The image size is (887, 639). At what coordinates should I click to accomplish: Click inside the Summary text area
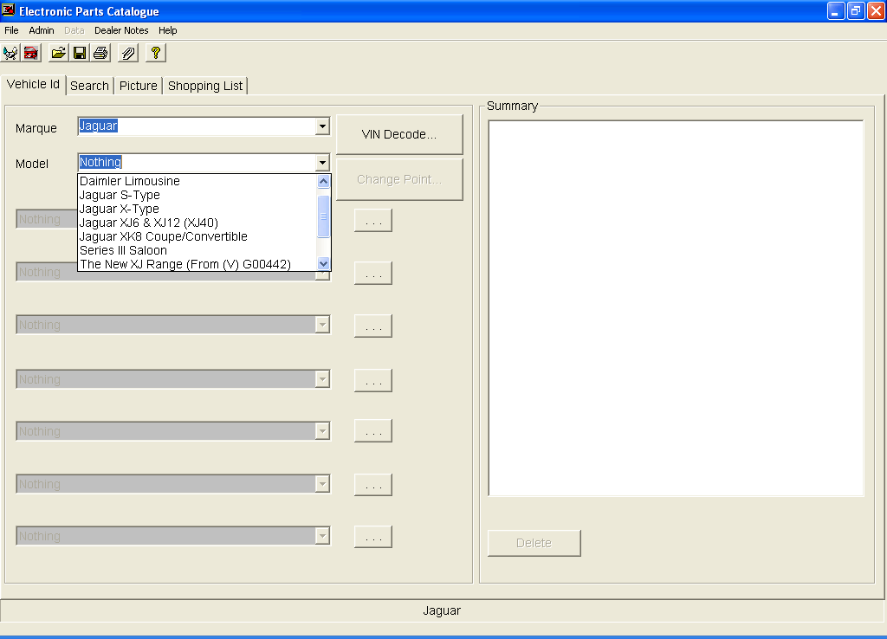click(x=676, y=308)
